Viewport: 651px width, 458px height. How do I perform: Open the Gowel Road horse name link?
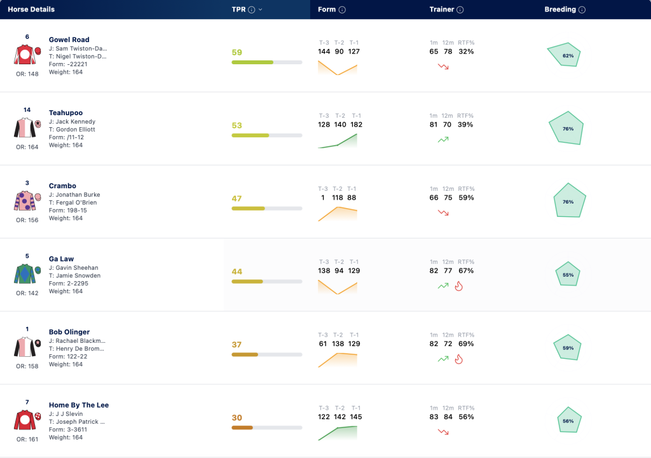tap(69, 39)
